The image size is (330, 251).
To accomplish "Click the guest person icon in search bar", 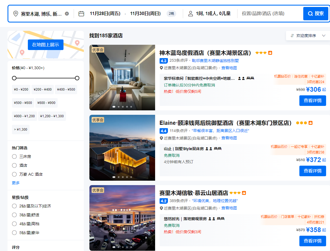I will [x=190, y=14].
